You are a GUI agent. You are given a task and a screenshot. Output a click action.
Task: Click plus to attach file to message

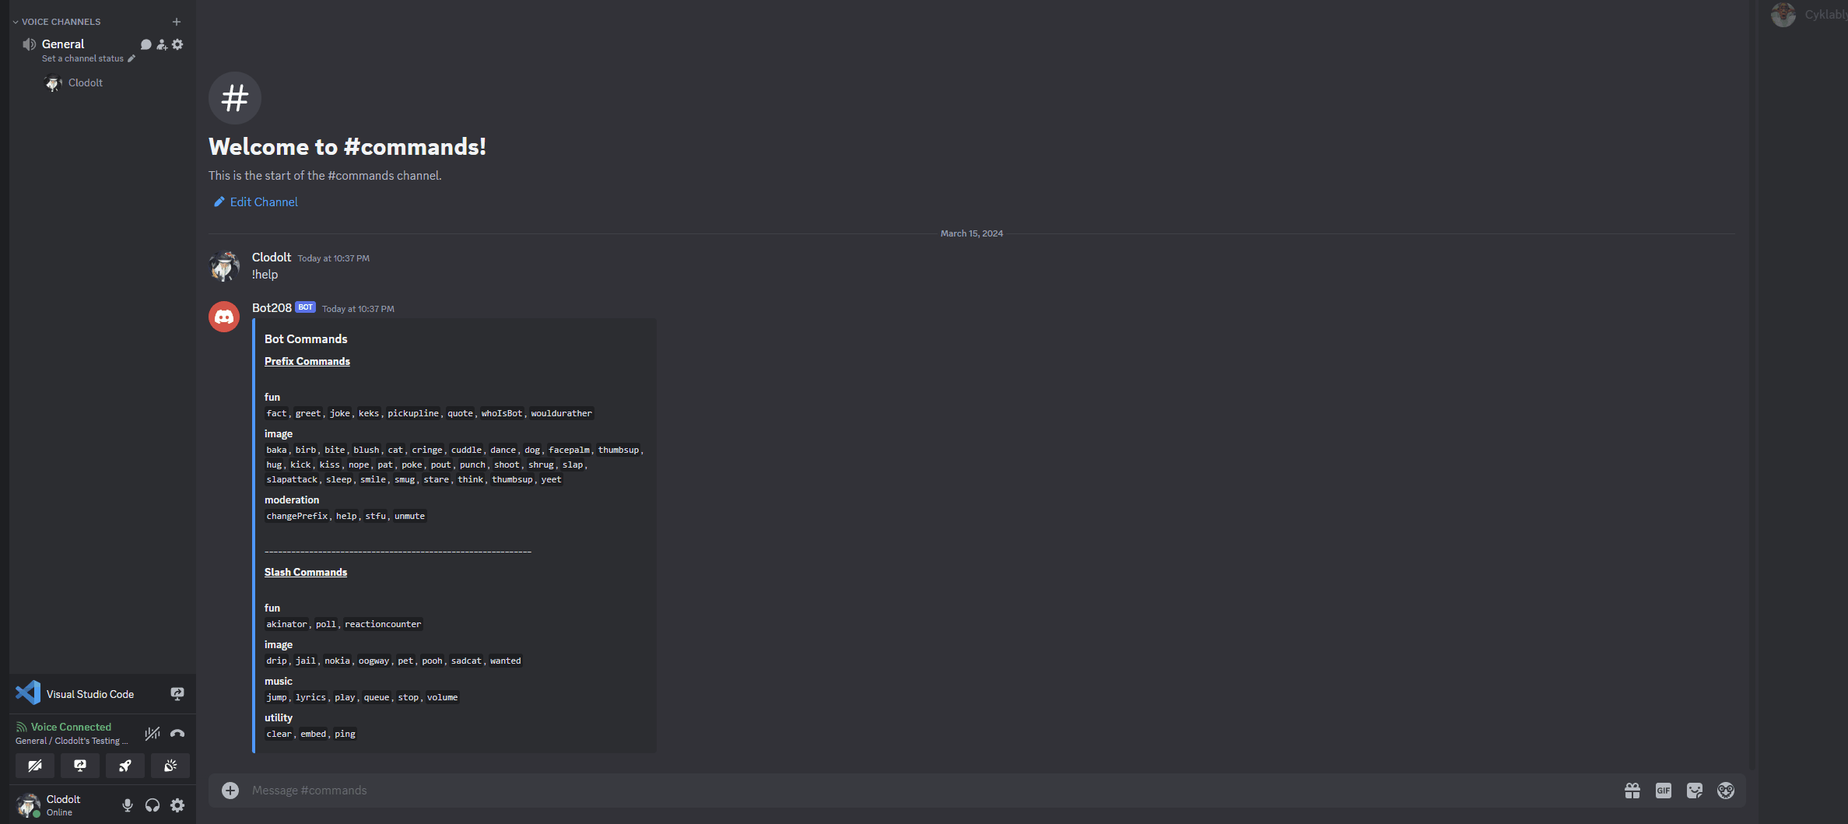tap(230, 791)
